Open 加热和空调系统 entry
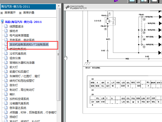The image size is (162, 122). click(19, 99)
